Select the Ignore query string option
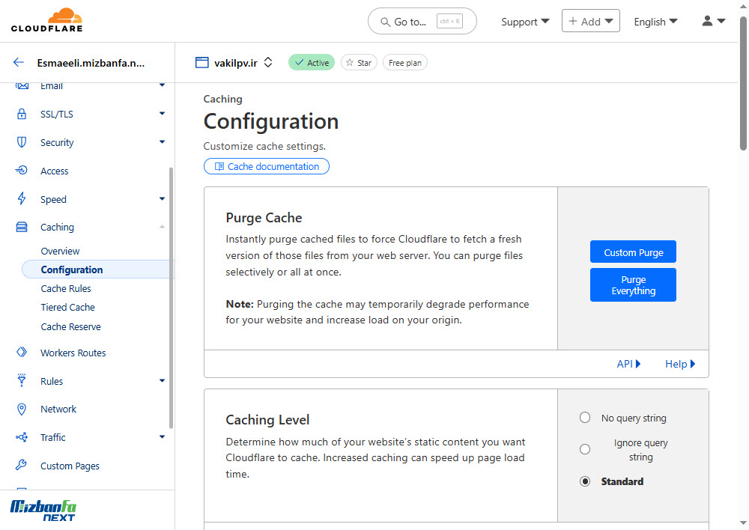The image size is (749, 530). click(x=585, y=449)
